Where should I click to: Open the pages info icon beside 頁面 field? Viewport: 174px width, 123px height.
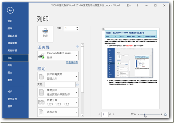click(x=77, y=85)
